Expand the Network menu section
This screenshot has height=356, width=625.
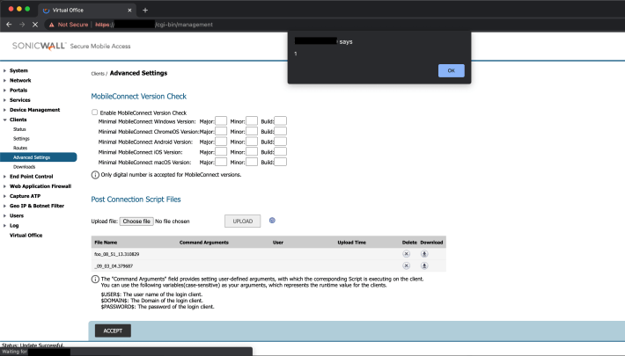tap(20, 80)
